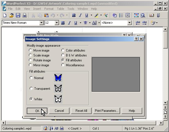Click the printer icon in status bar
This screenshot has width=169, height=132.
point(62,128)
